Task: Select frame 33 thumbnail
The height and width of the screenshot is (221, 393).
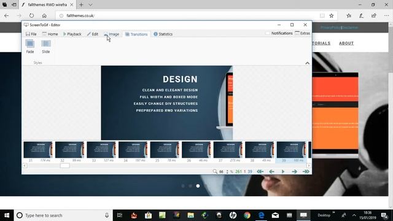Action: click(101, 152)
